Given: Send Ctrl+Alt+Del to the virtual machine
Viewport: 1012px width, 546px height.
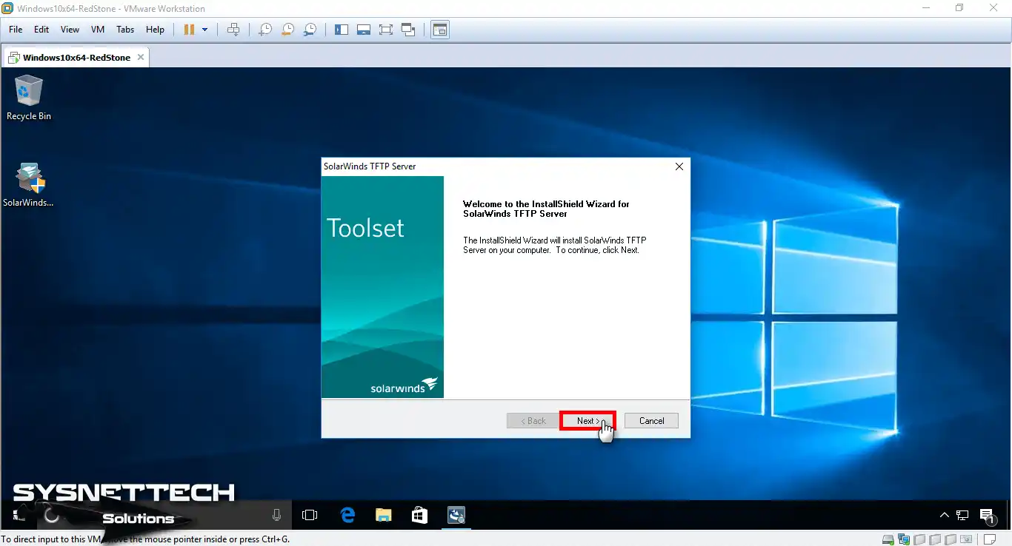Looking at the screenshot, I should click(x=233, y=30).
